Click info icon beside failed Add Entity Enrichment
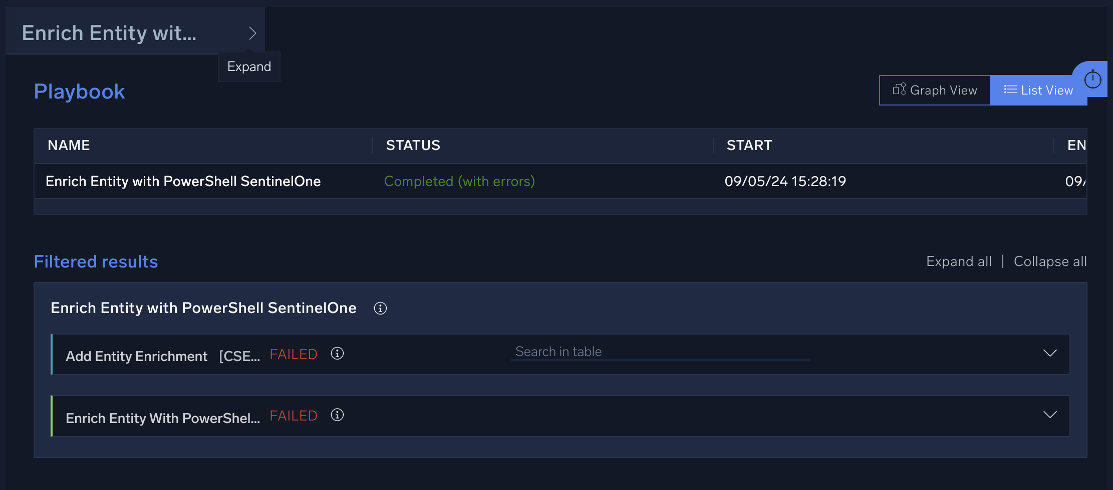This screenshot has height=490, width=1113. click(337, 353)
